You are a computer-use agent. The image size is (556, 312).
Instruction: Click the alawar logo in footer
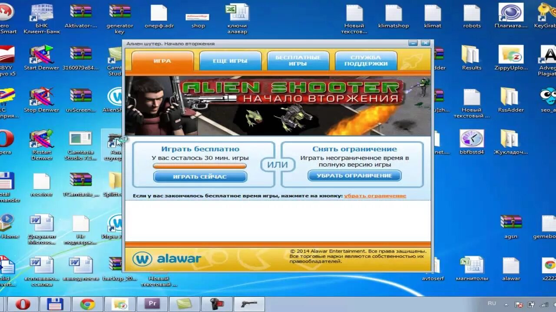(x=167, y=259)
